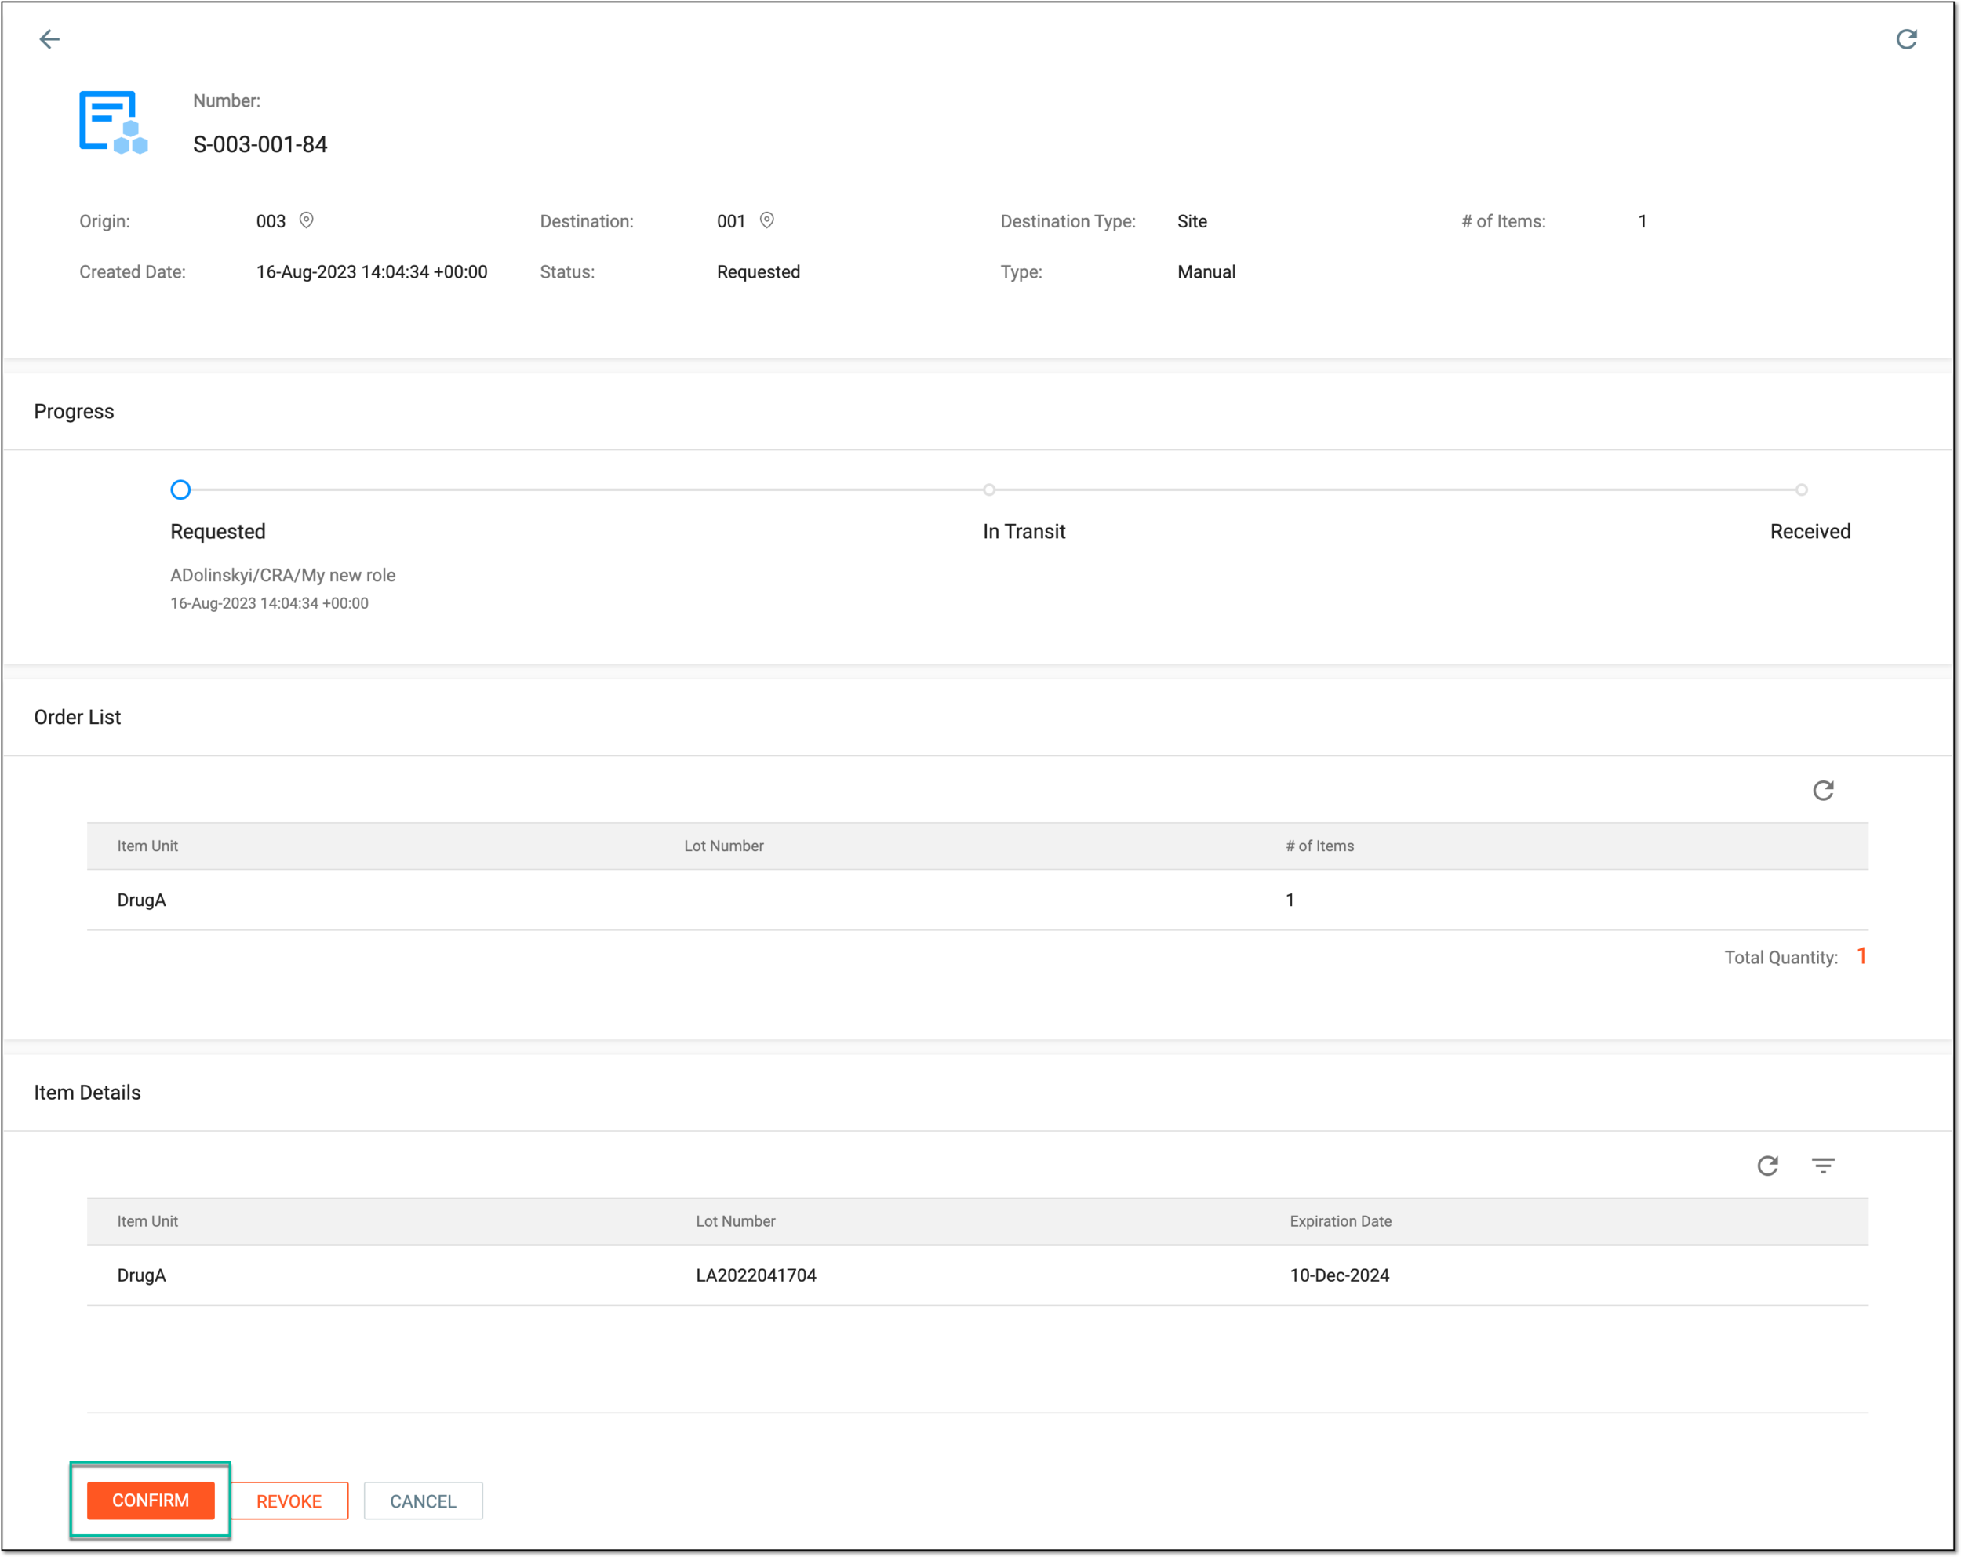Refresh the Item Details table
This screenshot has width=1961, height=1557.
point(1767,1166)
